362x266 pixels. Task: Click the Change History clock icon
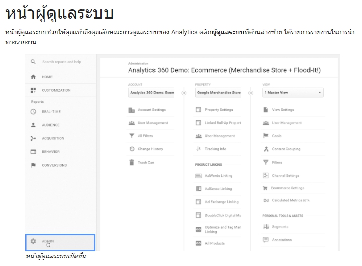(132, 149)
